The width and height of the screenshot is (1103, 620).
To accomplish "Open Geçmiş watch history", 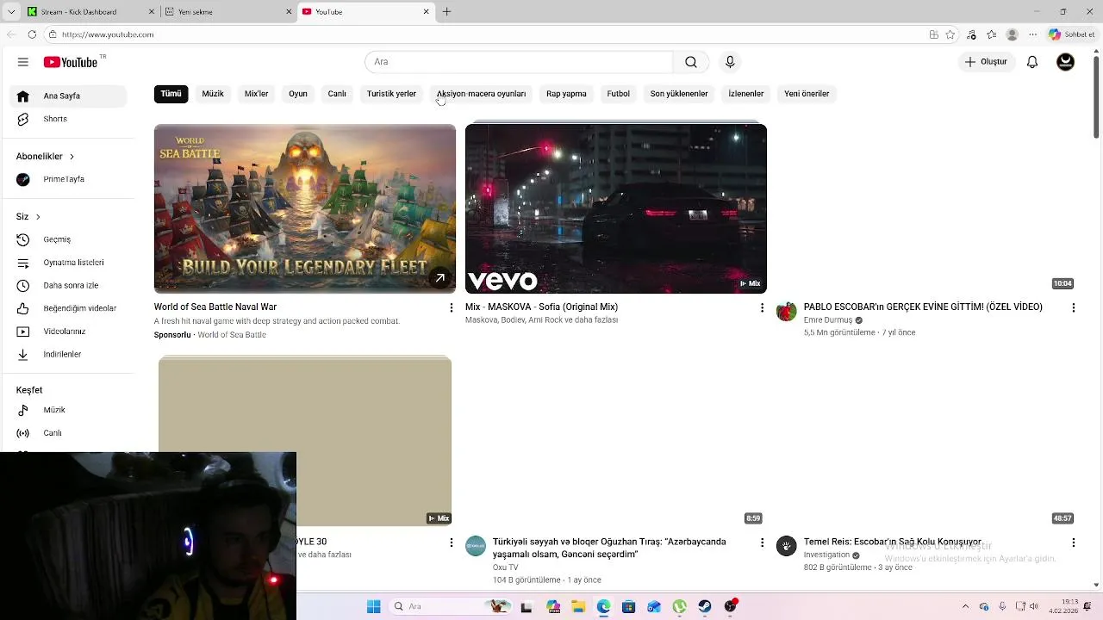I will pyautogui.click(x=68, y=239).
